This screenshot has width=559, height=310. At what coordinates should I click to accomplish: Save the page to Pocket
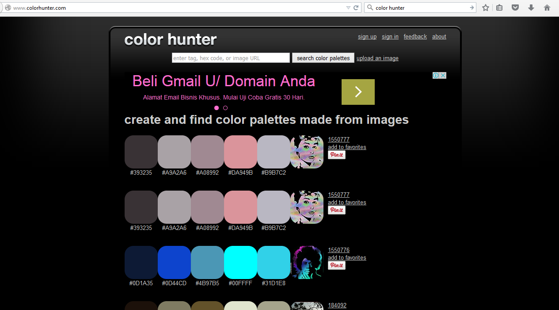(x=515, y=8)
